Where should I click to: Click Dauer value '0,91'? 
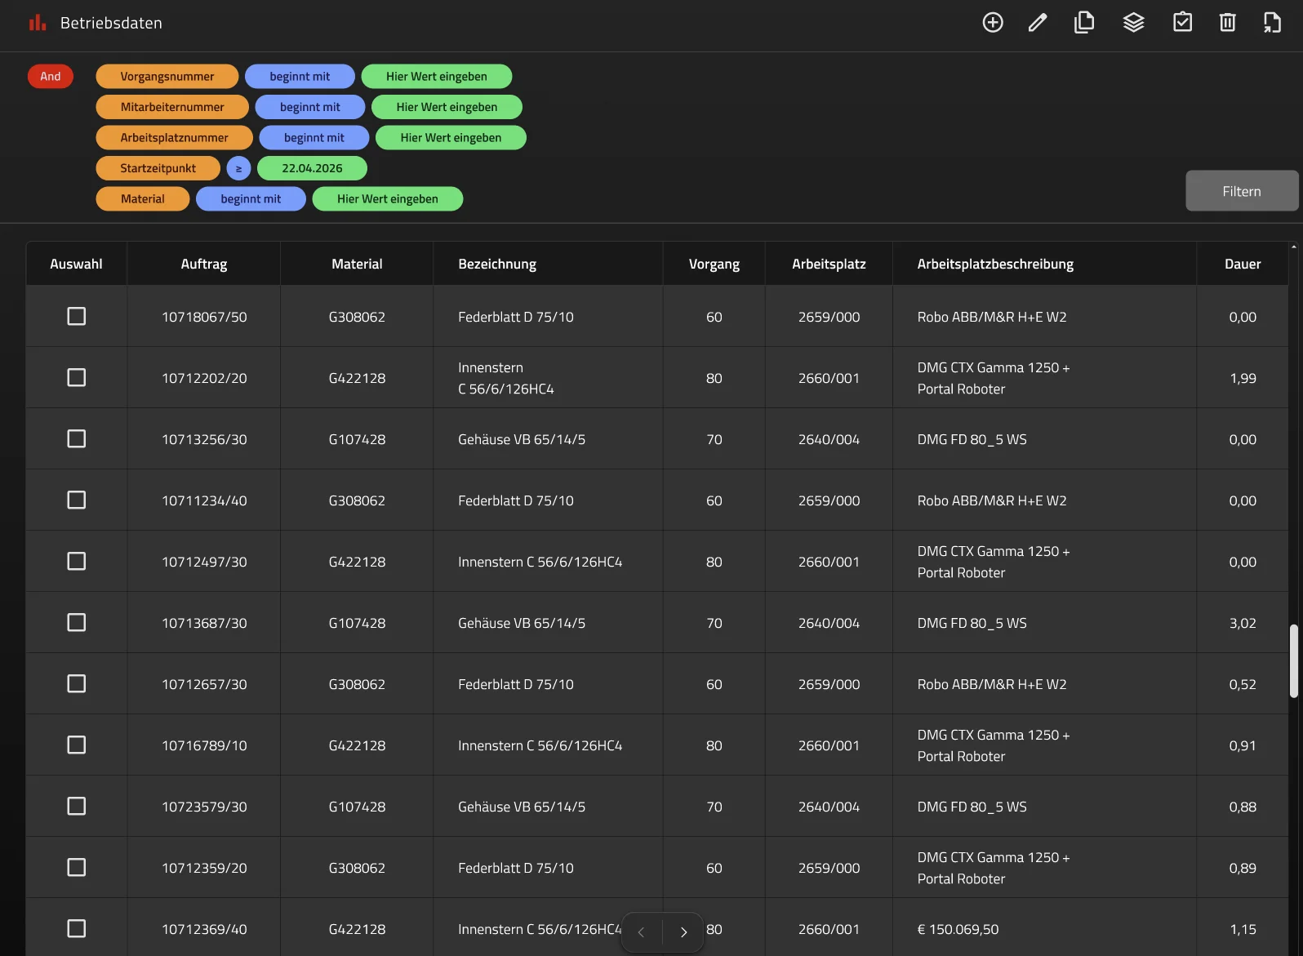1243,745
